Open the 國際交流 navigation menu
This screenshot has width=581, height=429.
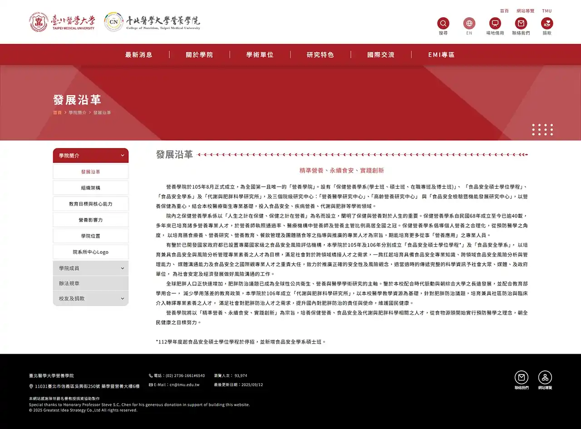pos(381,54)
